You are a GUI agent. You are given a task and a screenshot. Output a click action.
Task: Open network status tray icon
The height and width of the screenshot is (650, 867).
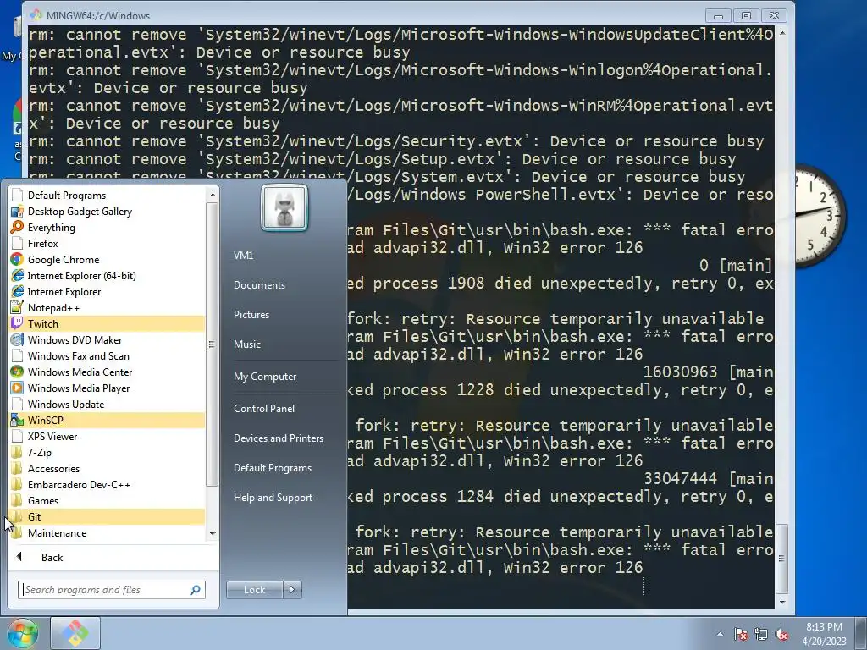pyautogui.click(x=761, y=635)
